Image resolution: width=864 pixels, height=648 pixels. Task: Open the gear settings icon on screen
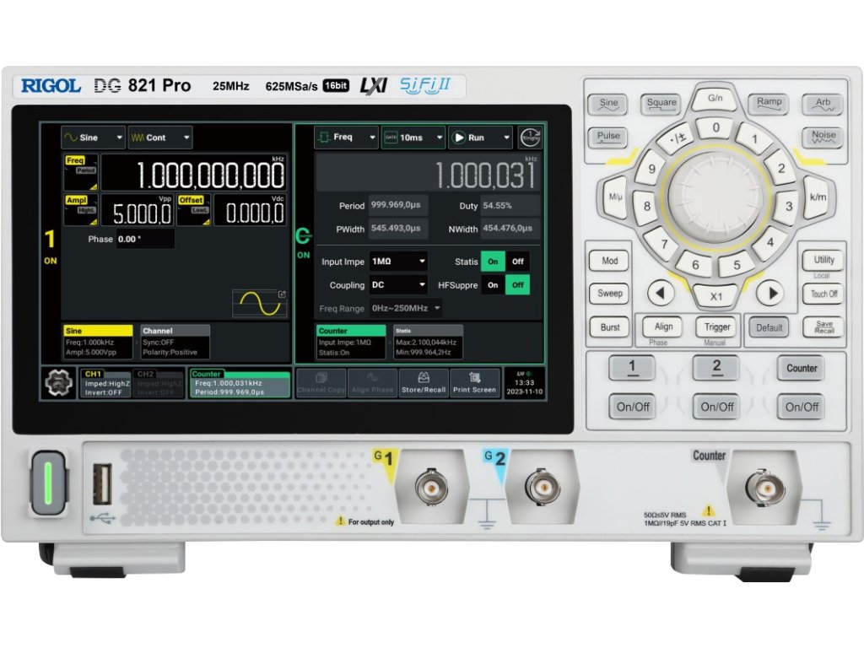coord(58,382)
